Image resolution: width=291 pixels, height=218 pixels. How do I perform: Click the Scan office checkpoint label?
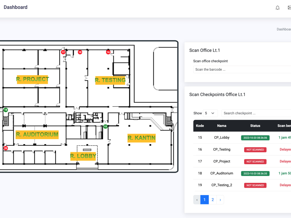(x=210, y=61)
